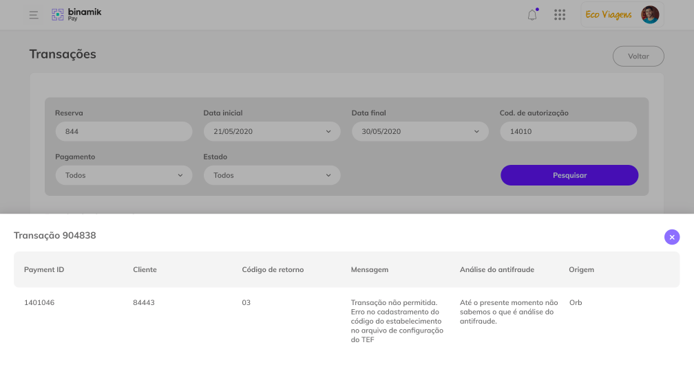The width and height of the screenshot is (694, 382).
Task: Click the Transações page heading
Action: [63, 54]
